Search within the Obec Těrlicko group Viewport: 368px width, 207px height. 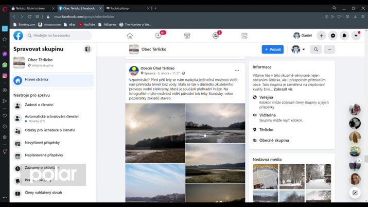coord(316,49)
